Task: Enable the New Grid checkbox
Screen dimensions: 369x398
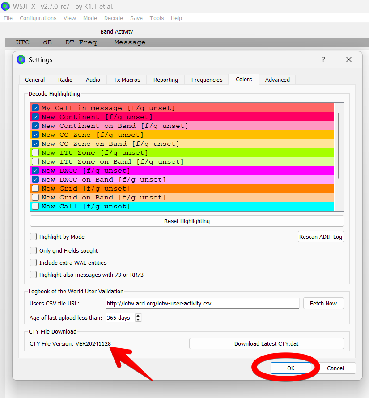Action: click(x=35, y=188)
